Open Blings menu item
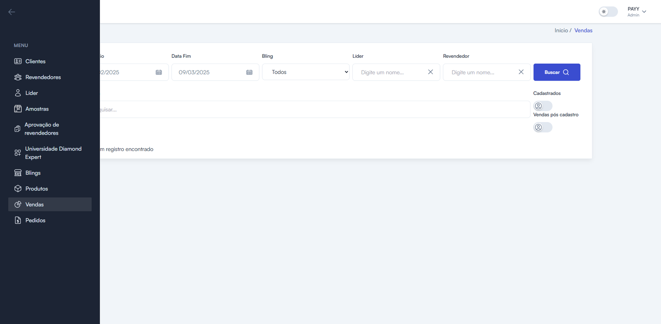This screenshot has width=661, height=324. (50, 173)
